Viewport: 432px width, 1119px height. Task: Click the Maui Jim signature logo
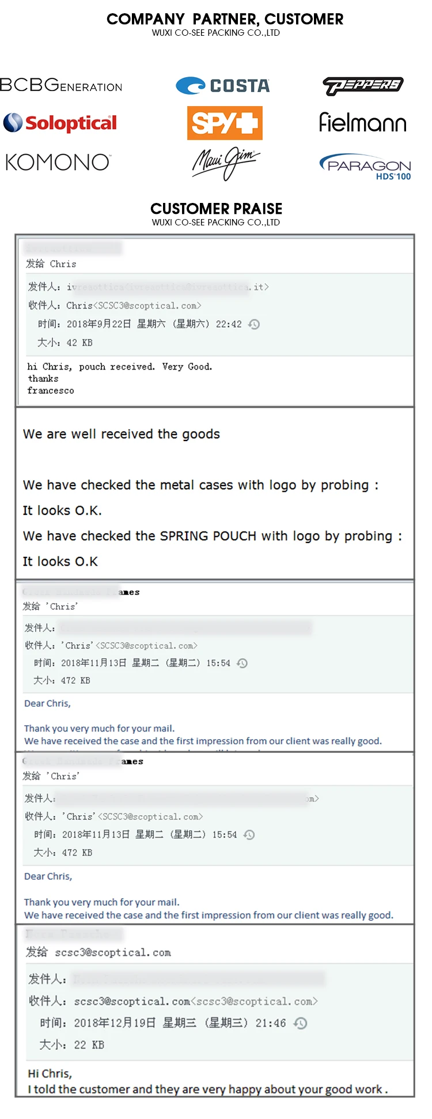tap(225, 163)
